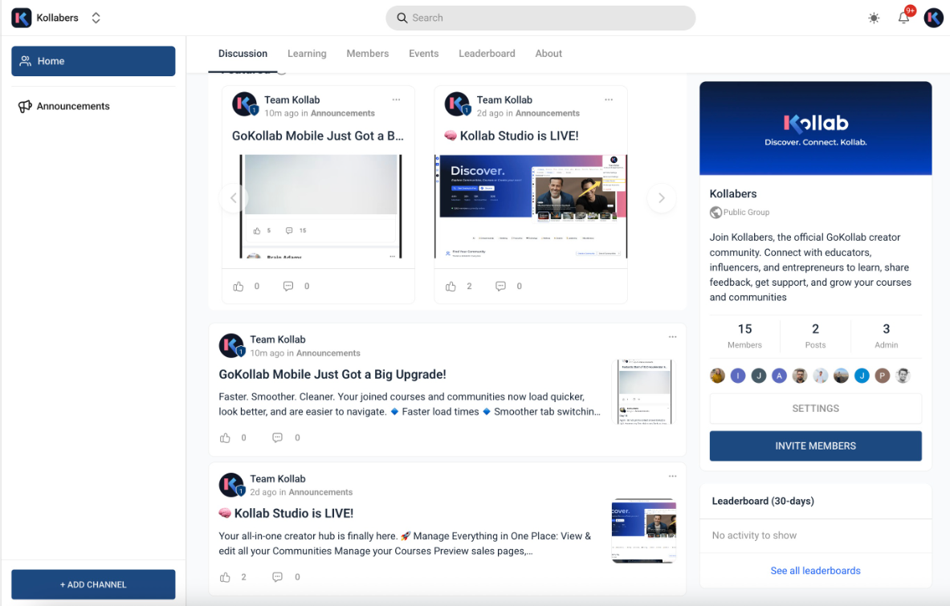Expand the Kollabers community switcher chevrons
The width and height of the screenshot is (950, 606).
point(96,18)
